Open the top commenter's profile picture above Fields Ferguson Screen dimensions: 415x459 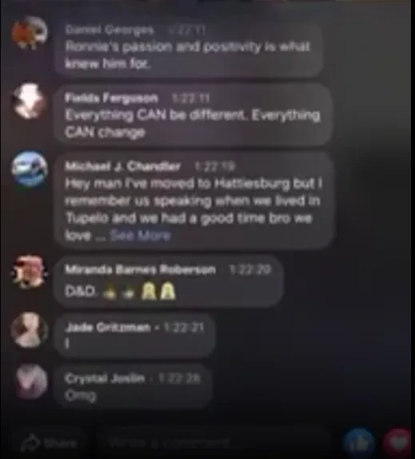tap(30, 33)
